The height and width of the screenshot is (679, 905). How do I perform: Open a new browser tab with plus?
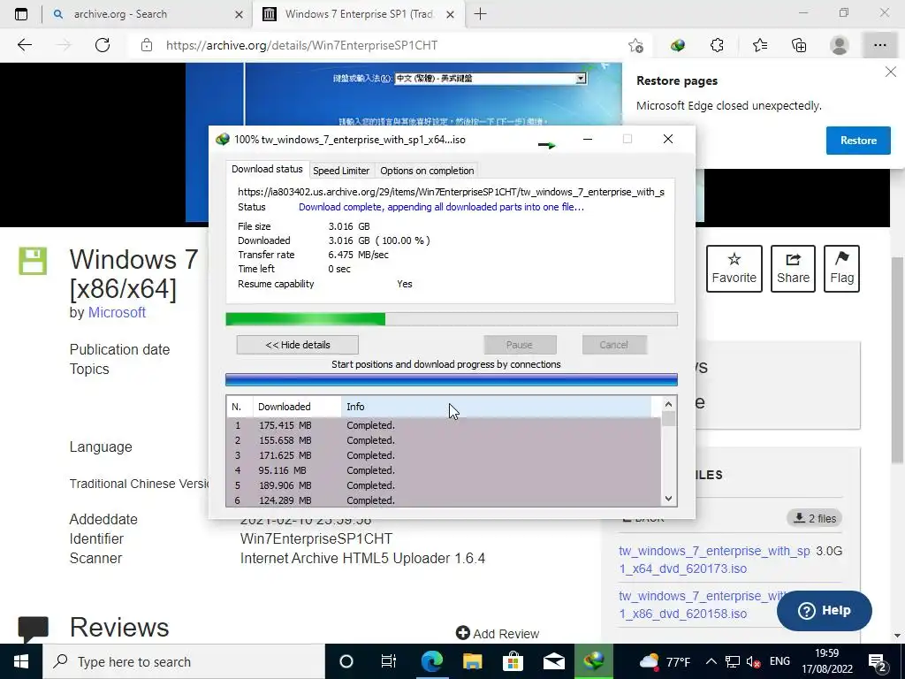480,14
